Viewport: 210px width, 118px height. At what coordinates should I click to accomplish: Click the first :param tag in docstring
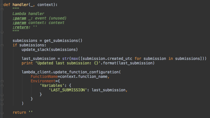(19, 18)
